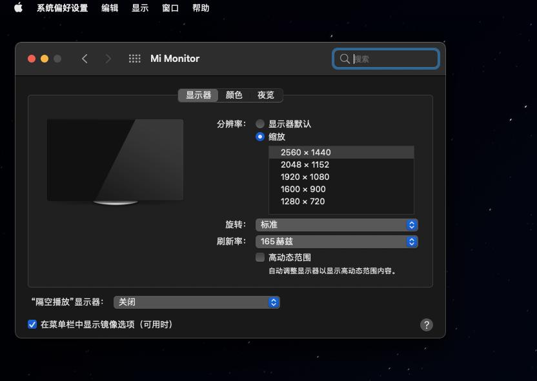
Task: Open the 窗口 menu
Action: (x=170, y=8)
